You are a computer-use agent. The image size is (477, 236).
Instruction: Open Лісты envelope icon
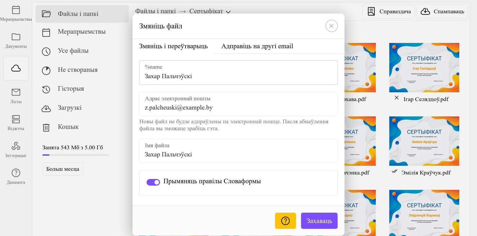(x=16, y=92)
